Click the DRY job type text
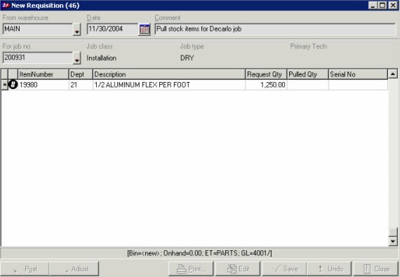 (x=187, y=58)
